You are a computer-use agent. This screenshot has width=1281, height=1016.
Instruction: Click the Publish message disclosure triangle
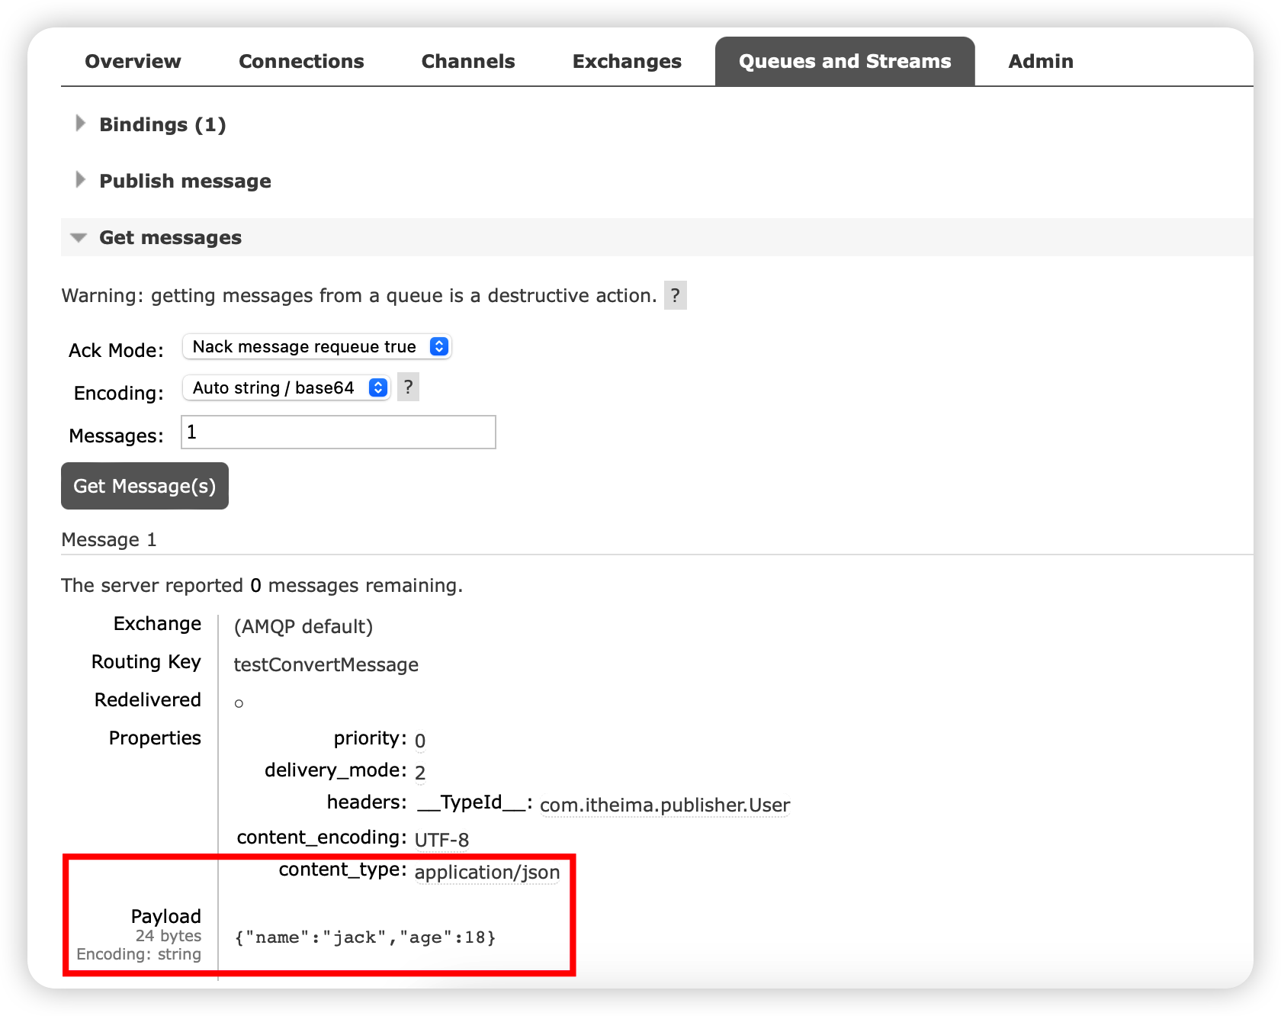click(x=80, y=179)
